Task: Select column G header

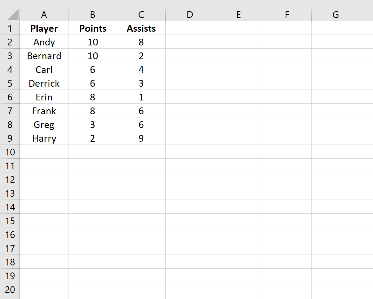Action: click(x=336, y=15)
